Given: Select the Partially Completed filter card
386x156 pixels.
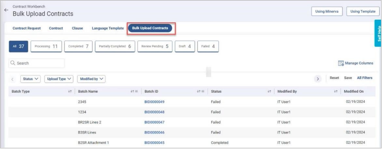Looking at the screenshot, I should [x=115, y=46].
